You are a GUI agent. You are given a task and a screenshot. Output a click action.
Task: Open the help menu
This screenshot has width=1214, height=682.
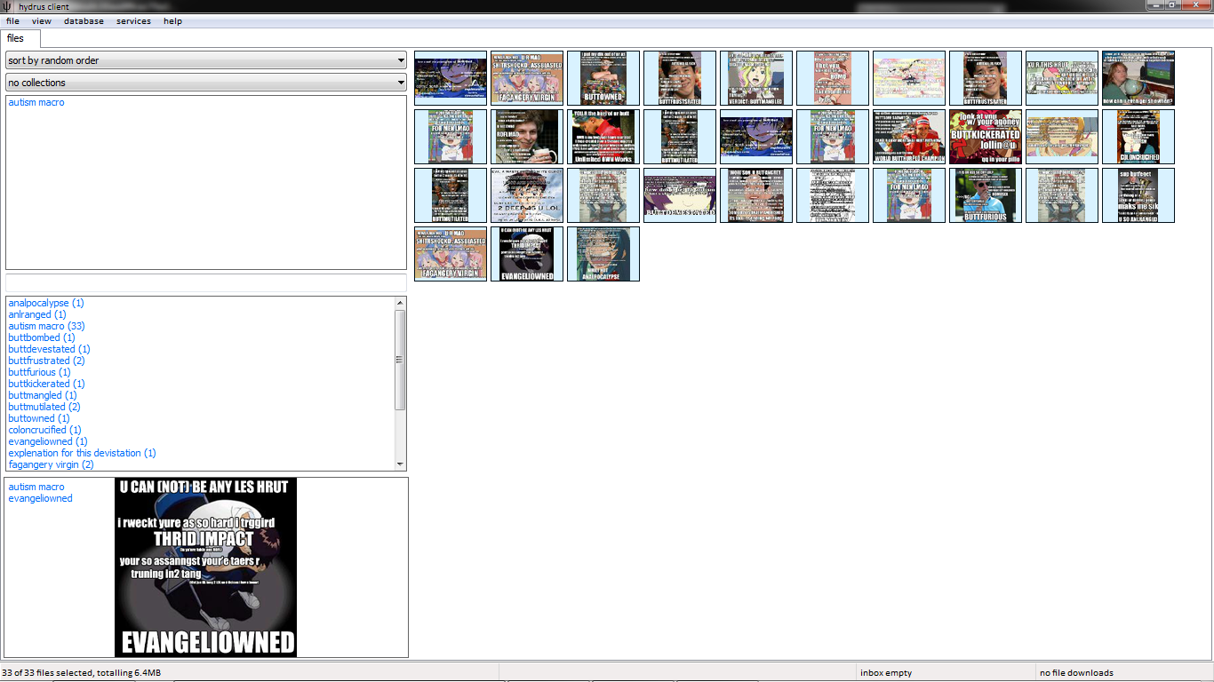point(172,21)
